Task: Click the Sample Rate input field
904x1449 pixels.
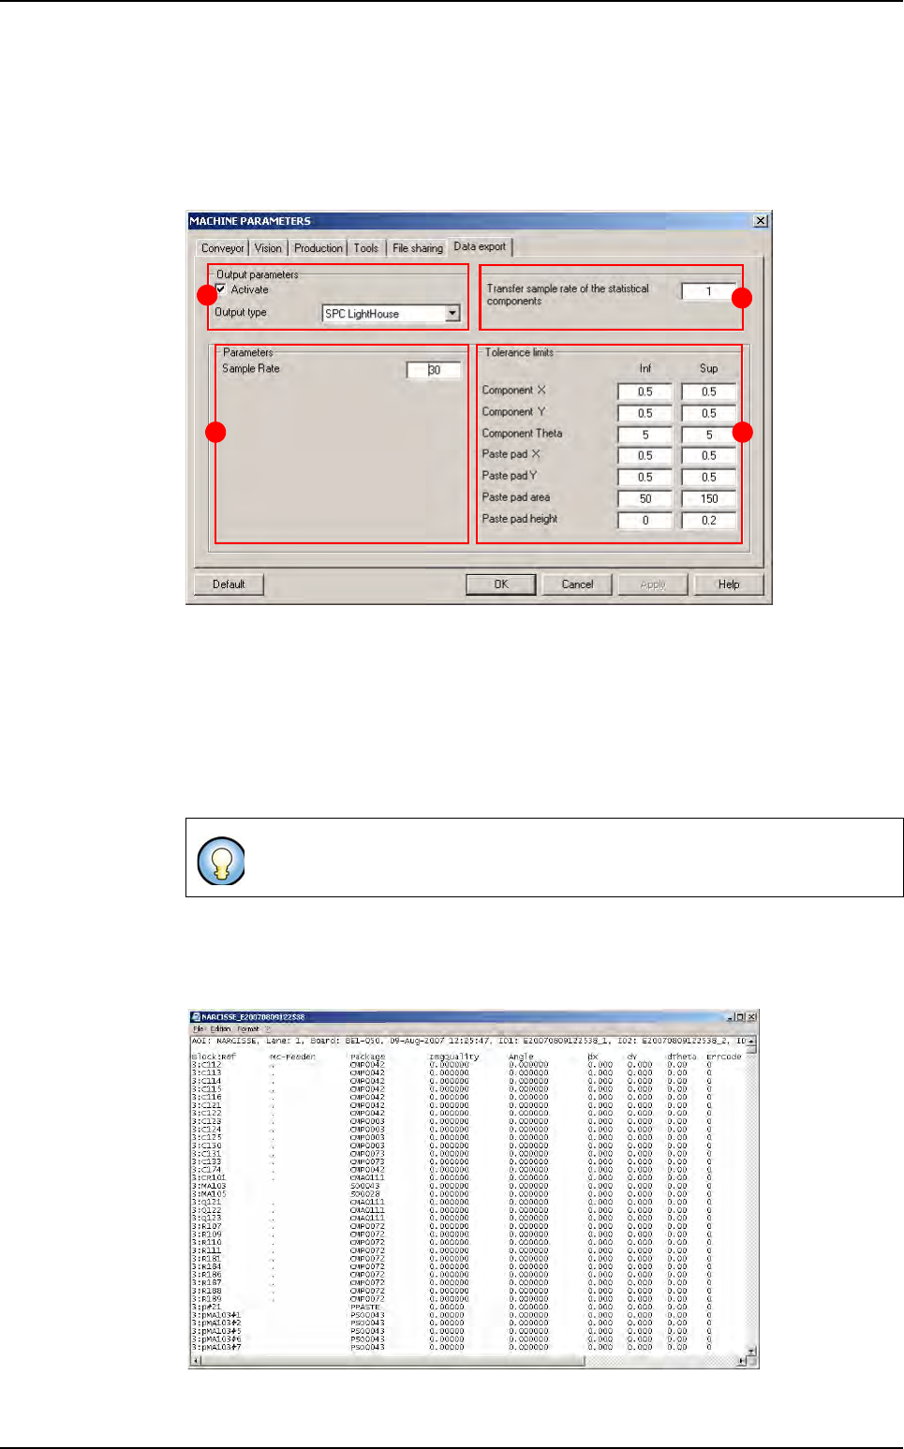Action: [x=434, y=370]
